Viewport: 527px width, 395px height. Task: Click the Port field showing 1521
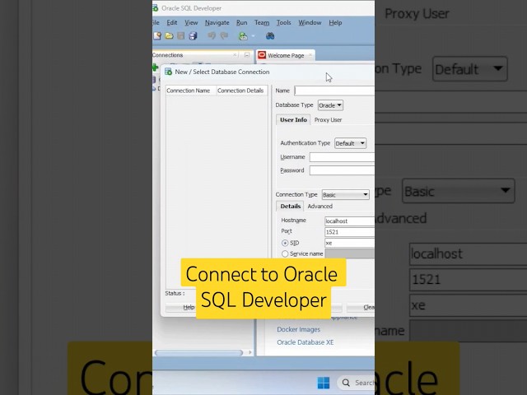[x=349, y=232]
